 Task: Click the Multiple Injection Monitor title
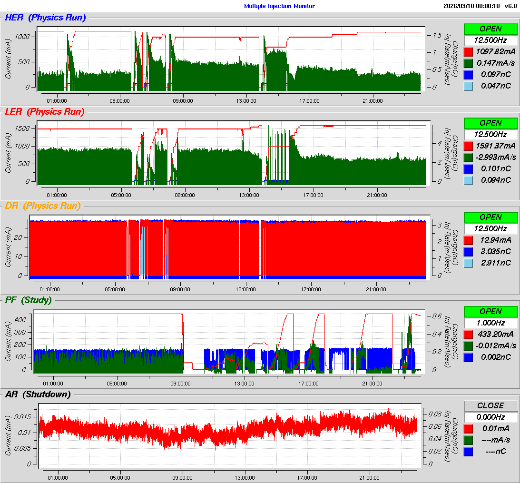pyautogui.click(x=279, y=6)
